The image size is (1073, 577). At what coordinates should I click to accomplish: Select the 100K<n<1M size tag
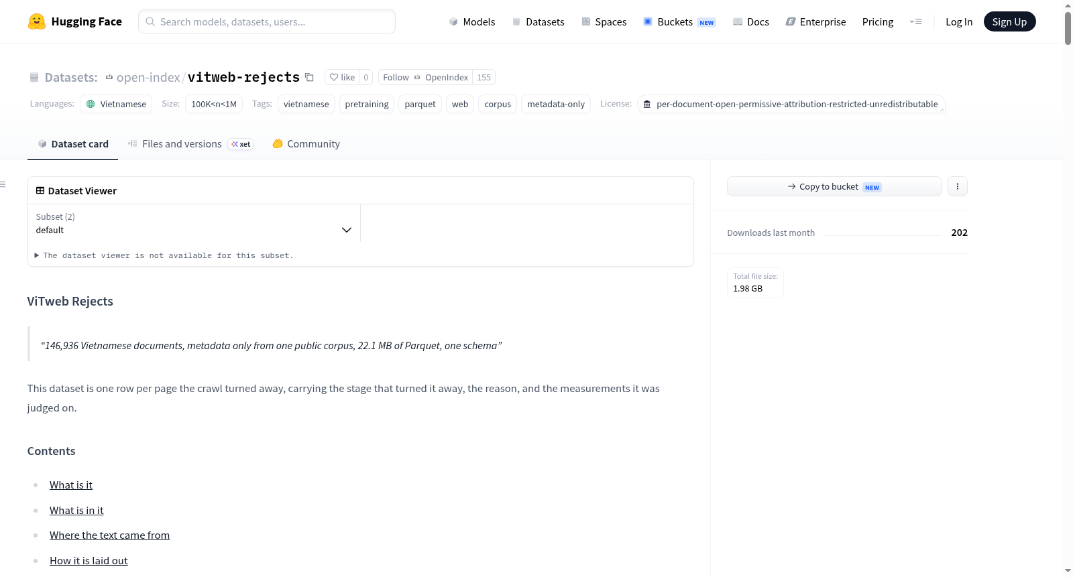(214, 104)
